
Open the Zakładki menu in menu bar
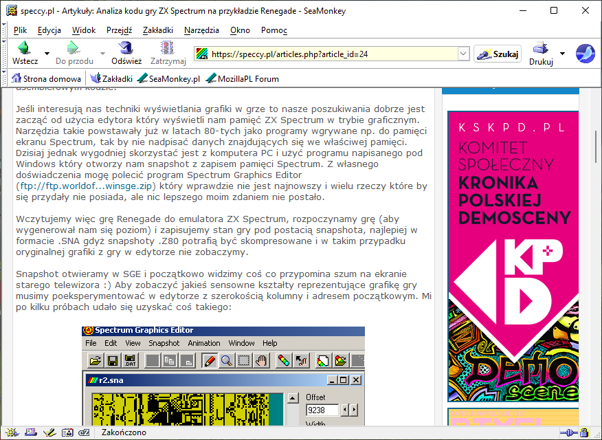[x=158, y=30]
